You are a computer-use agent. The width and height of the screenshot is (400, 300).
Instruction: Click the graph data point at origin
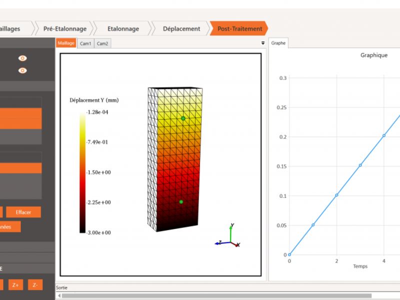[289, 254]
